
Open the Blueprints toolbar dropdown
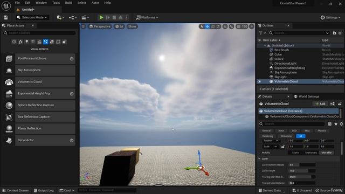(73, 17)
